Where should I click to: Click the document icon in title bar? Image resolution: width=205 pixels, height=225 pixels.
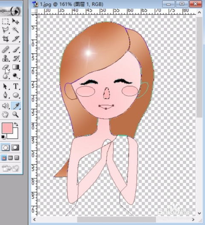(35, 4)
